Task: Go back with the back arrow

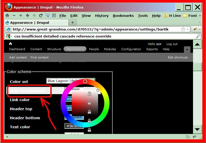Action: [x=28, y=16]
